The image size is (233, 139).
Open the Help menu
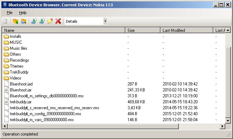click(x=23, y=13)
